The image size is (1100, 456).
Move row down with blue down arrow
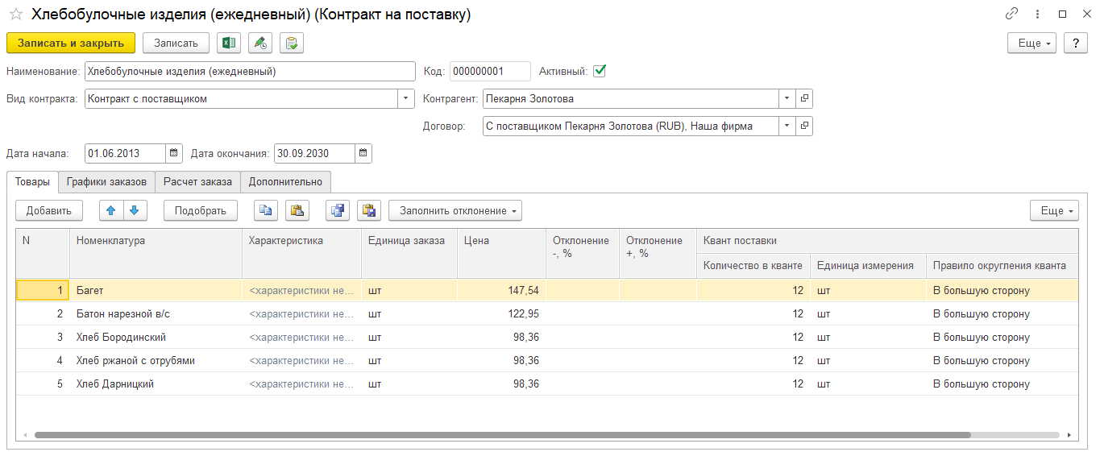[134, 210]
